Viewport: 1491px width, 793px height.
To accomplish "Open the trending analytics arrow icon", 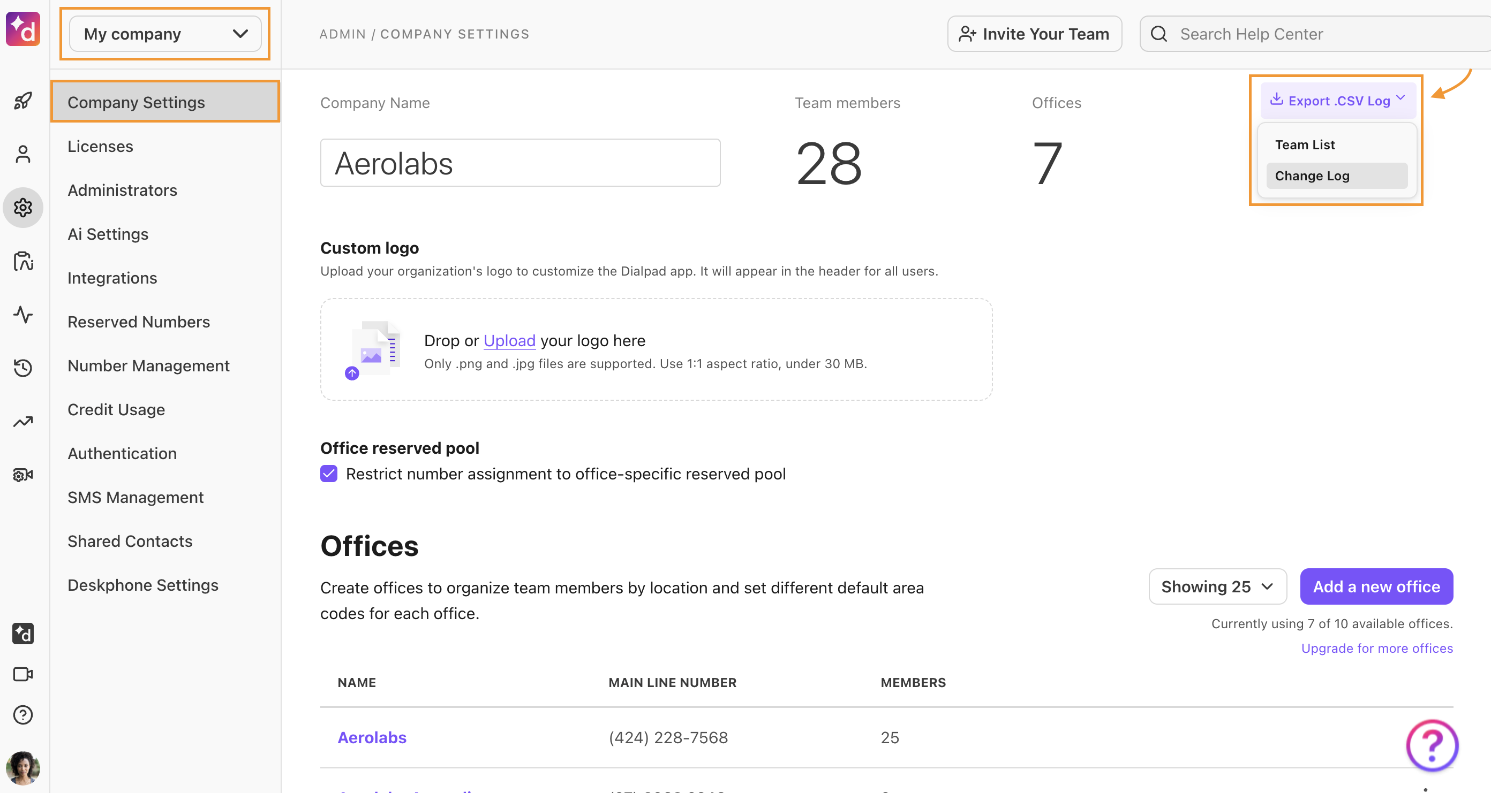I will pyautogui.click(x=23, y=421).
